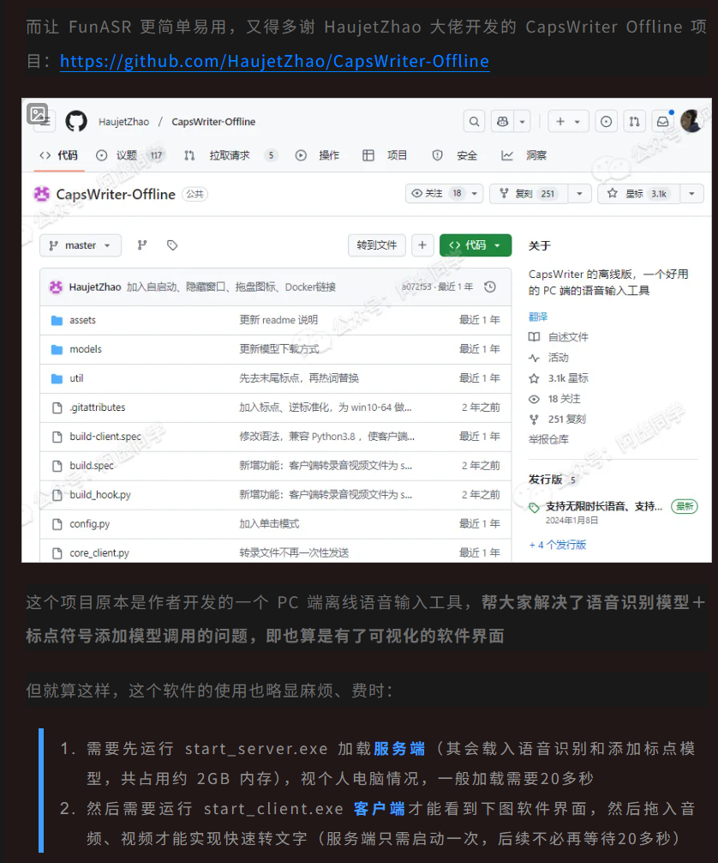Click the tags icon beside the branch selector
The width and height of the screenshot is (718, 863).
(x=172, y=245)
